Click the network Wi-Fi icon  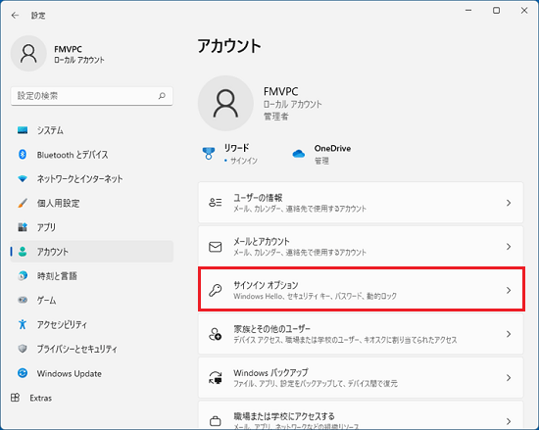[x=23, y=179]
